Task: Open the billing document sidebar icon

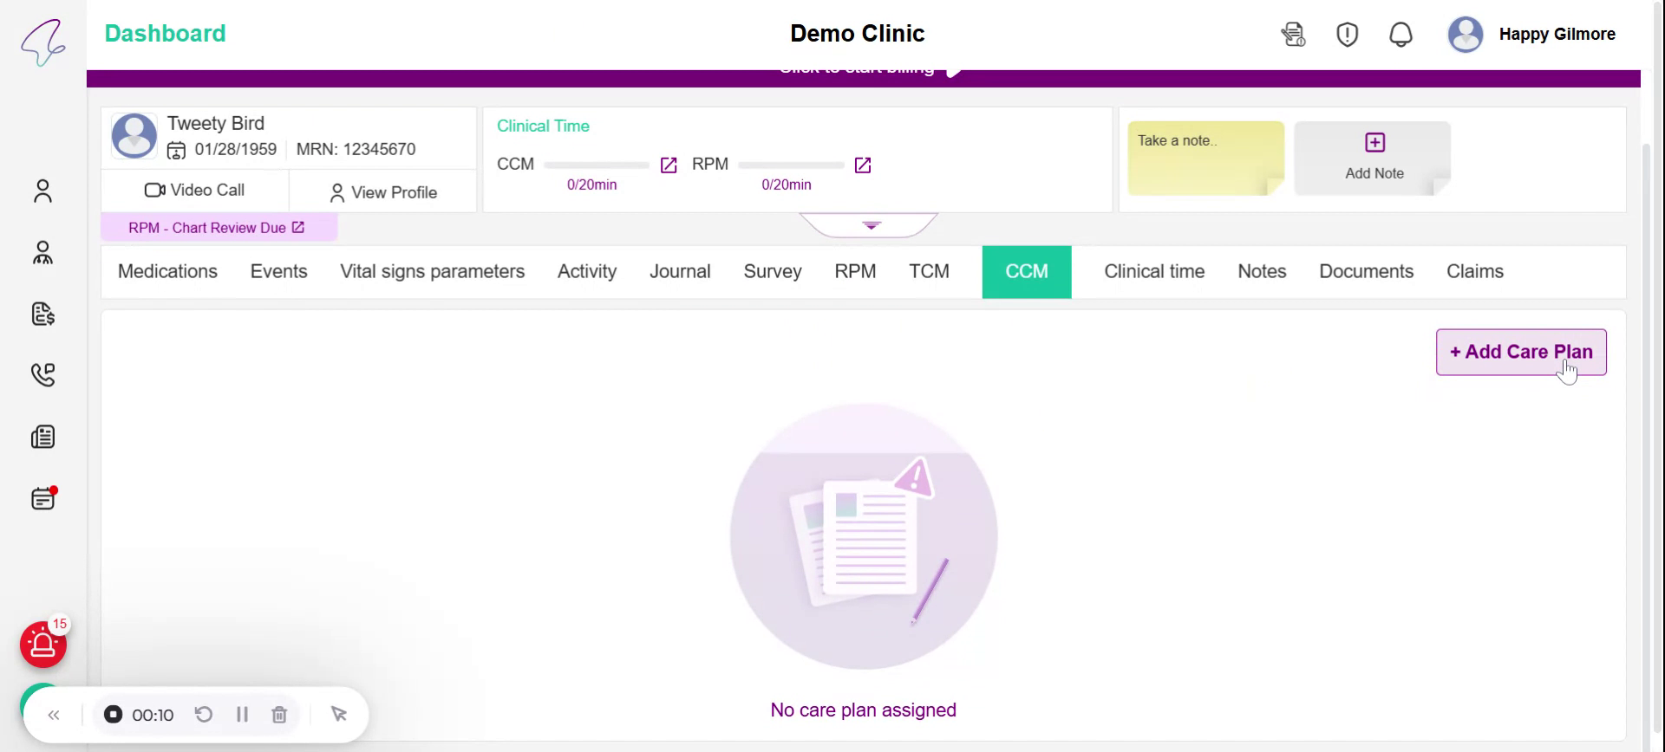Action: (x=42, y=314)
